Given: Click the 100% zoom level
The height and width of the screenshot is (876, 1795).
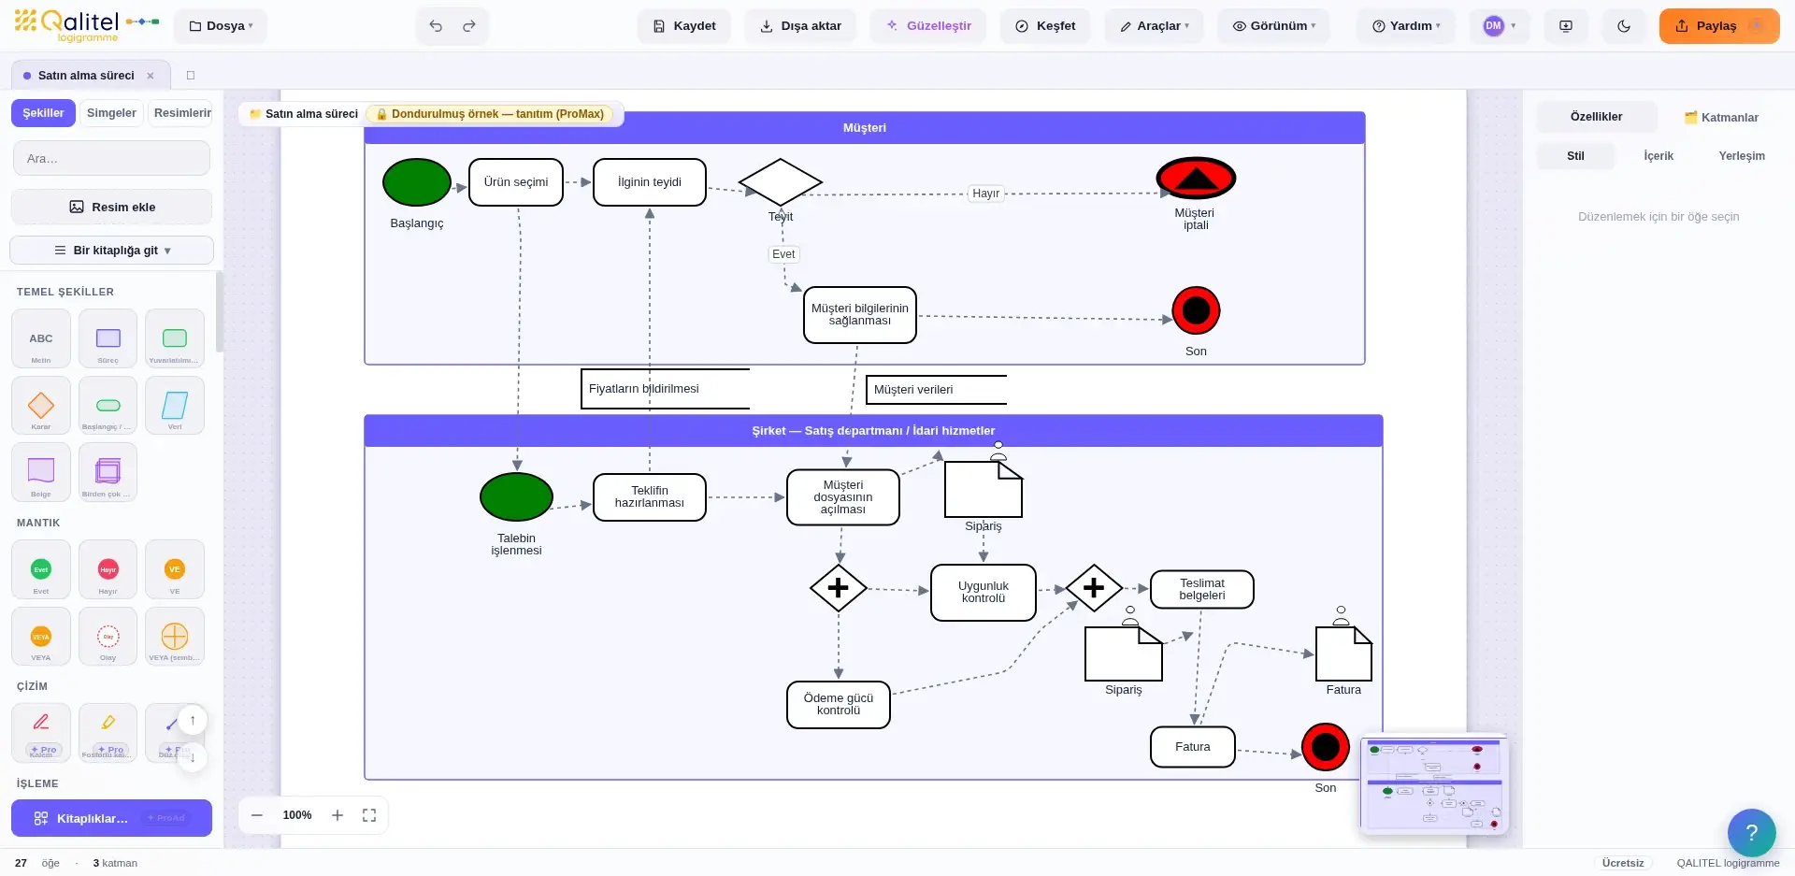Looking at the screenshot, I should [297, 815].
